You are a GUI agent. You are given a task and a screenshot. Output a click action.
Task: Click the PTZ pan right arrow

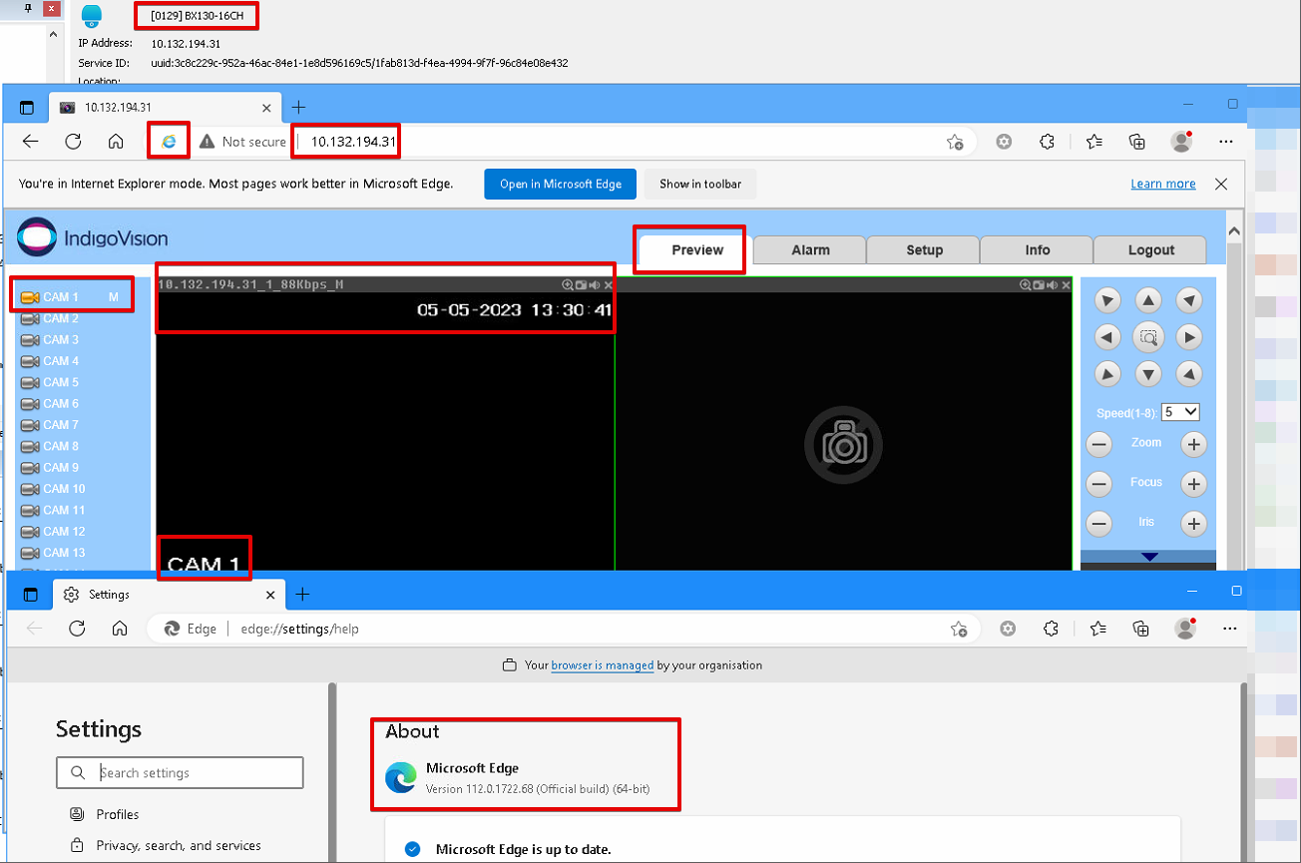click(1188, 337)
